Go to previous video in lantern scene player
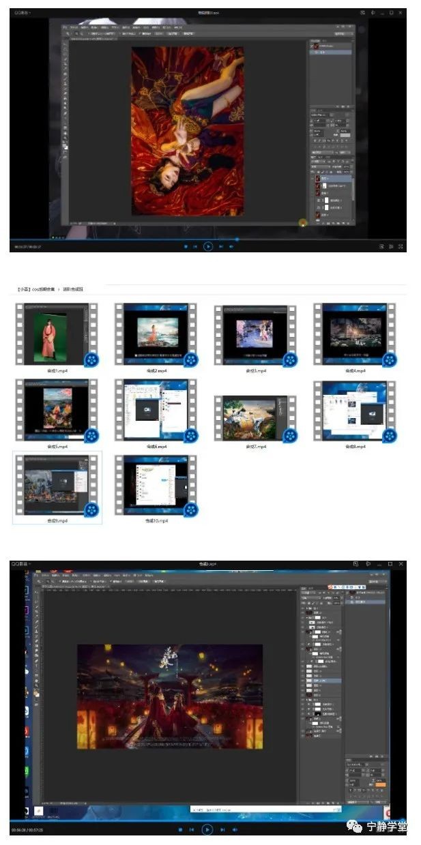 tap(192, 829)
